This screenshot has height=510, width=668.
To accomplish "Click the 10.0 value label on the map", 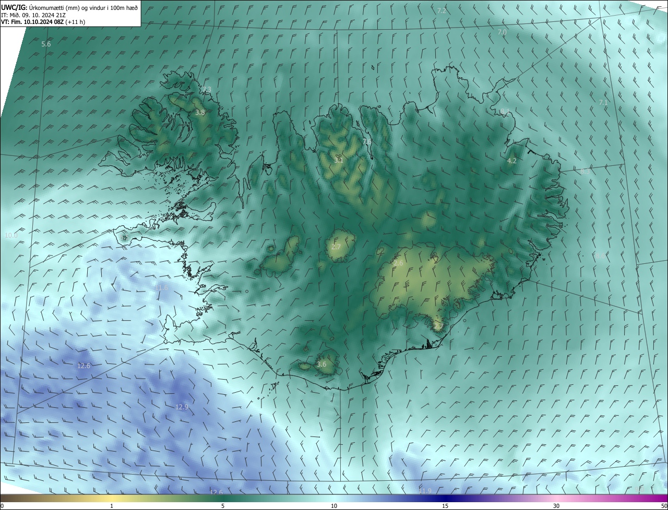I will (x=11, y=236).
